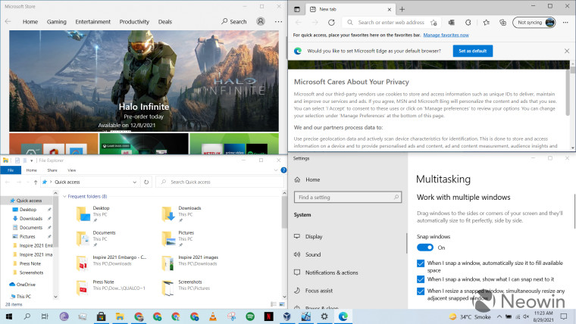Open Netflix from the taskbar
Viewport: 576px width, 324px height.
[x=268, y=316]
